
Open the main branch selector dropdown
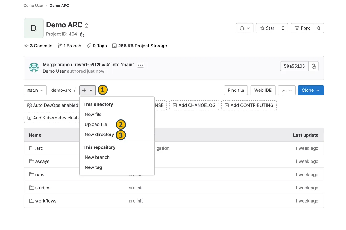point(35,90)
